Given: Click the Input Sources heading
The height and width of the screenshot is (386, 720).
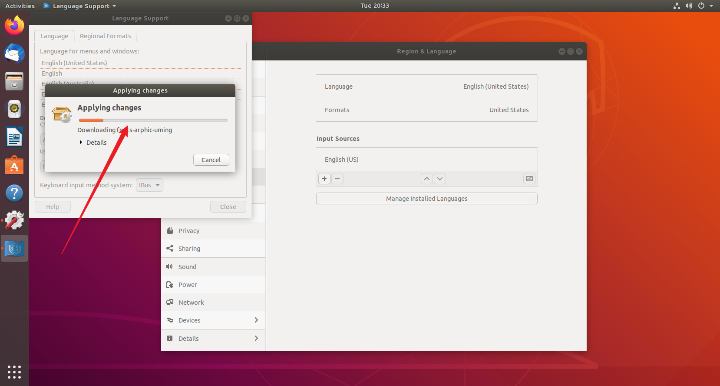Looking at the screenshot, I should [338, 139].
